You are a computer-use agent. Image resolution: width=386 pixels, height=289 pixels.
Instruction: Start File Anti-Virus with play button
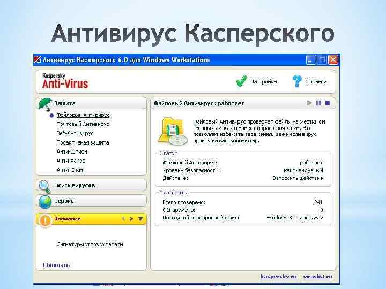(309, 103)
